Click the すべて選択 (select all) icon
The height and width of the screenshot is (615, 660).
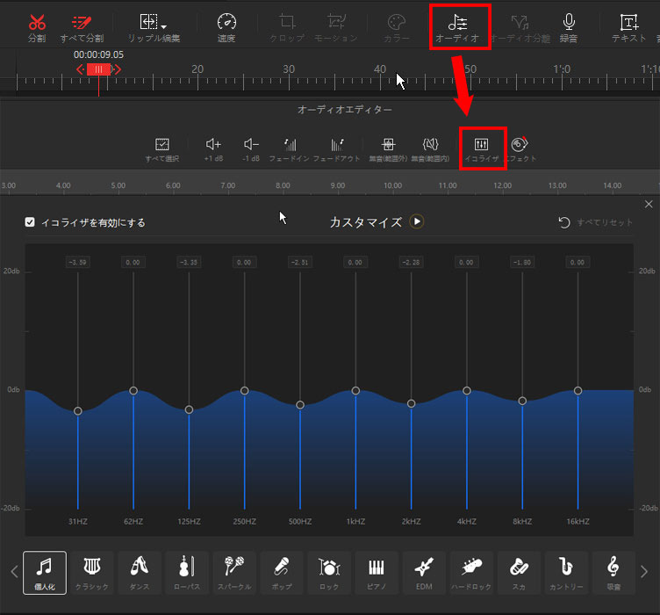coord(161,148)
